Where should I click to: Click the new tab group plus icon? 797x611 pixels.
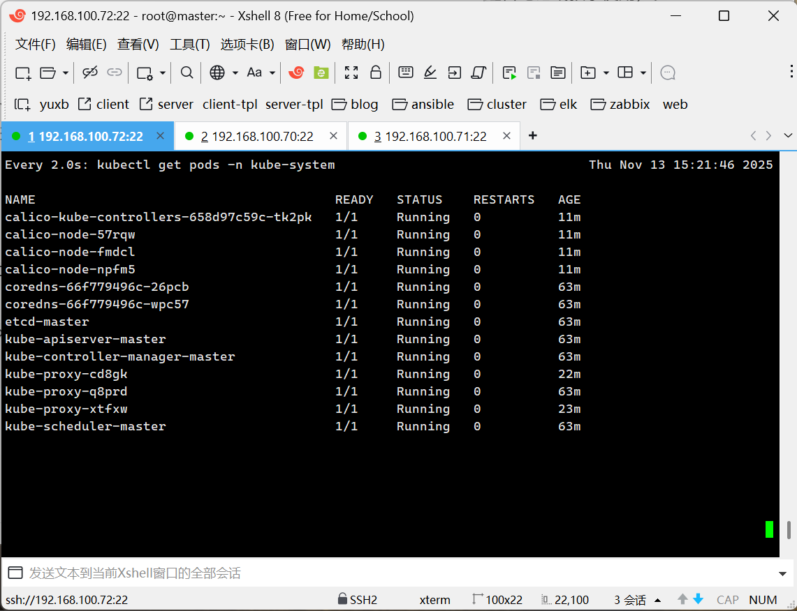coord(587,73)
